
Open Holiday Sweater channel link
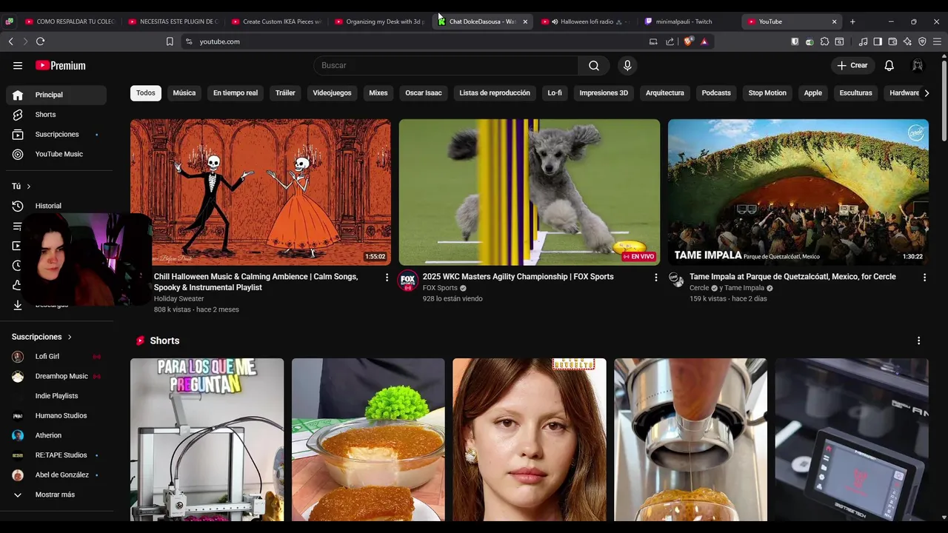tap(178, 299)
